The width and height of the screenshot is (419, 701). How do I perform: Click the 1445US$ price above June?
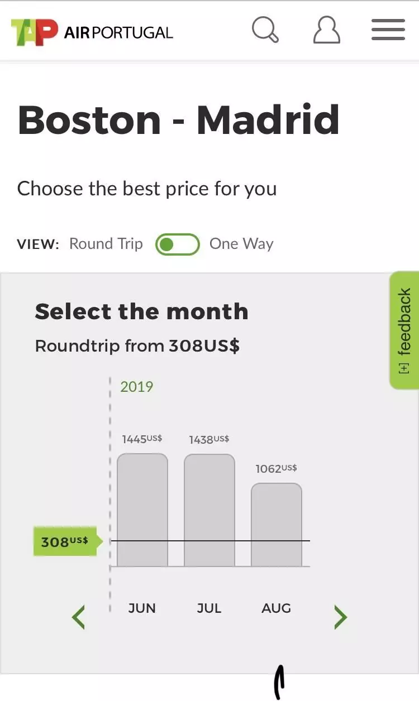pyautogui.click(x=142, y=439)
